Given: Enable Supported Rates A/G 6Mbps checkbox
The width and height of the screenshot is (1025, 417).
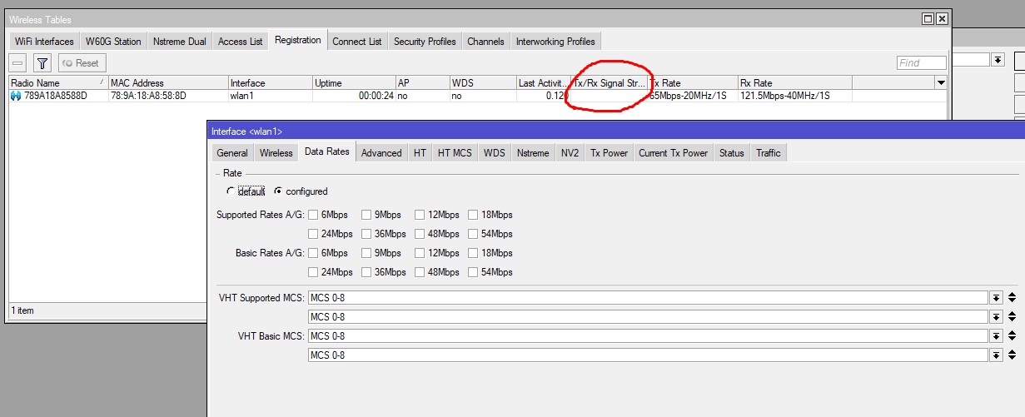Looking at the screenshot, I should click(x=313, y=214).
